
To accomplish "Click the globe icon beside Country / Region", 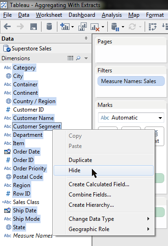I will tap(8, 101).
